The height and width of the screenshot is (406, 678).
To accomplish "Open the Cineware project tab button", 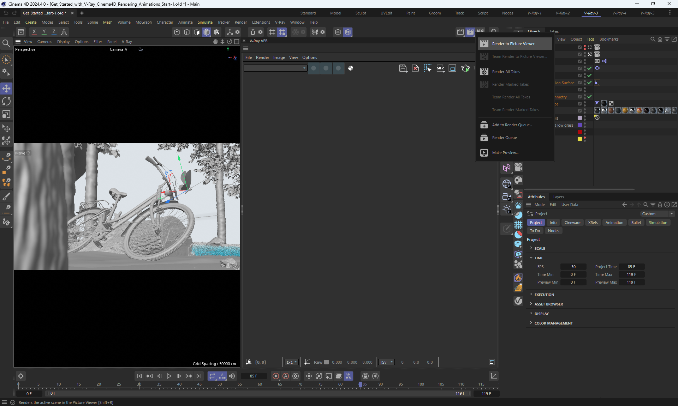I will [x=572, y=223].
